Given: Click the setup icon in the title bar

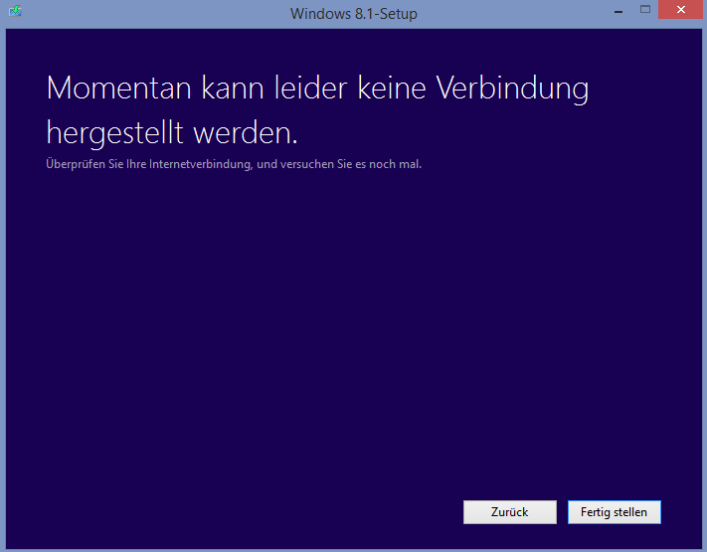Looking at the screenshot, I should click(15, 11).
